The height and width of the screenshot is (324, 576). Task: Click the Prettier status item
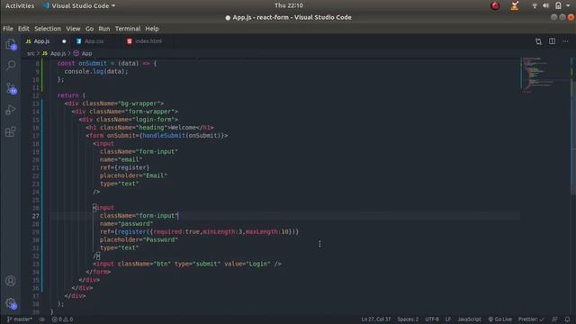(531, 319)
